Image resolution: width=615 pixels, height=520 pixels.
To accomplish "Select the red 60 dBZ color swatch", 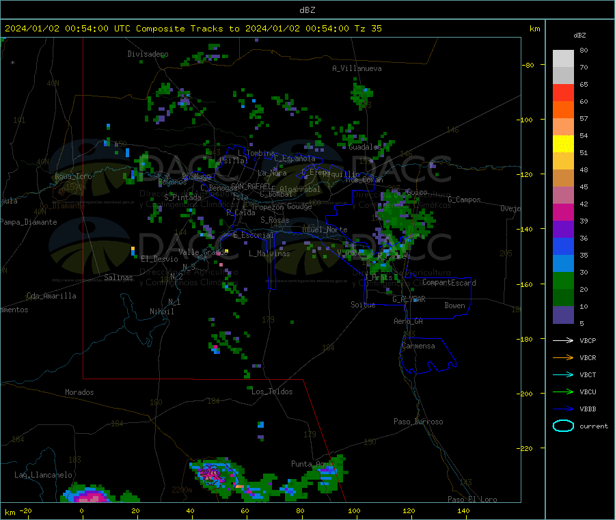I will 563,93.
